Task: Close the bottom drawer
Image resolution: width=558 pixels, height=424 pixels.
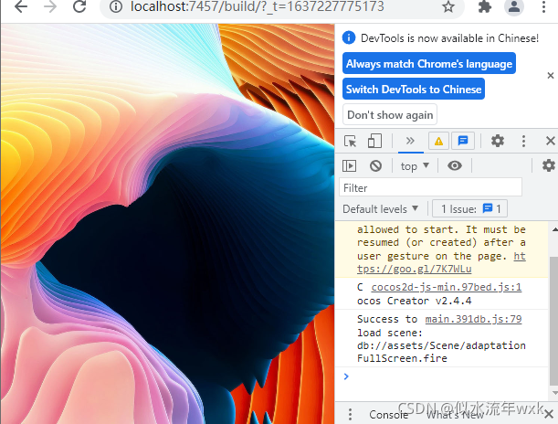Action: click(x=548, y=414)
